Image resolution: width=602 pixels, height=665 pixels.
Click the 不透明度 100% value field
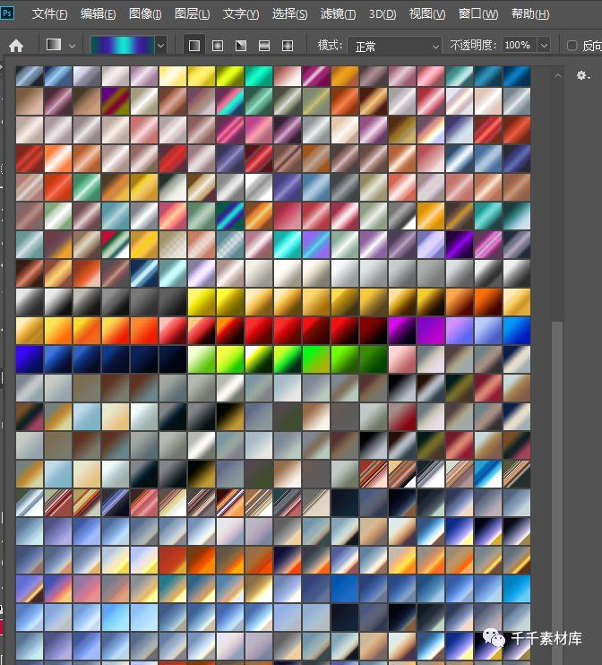[519, 45]
